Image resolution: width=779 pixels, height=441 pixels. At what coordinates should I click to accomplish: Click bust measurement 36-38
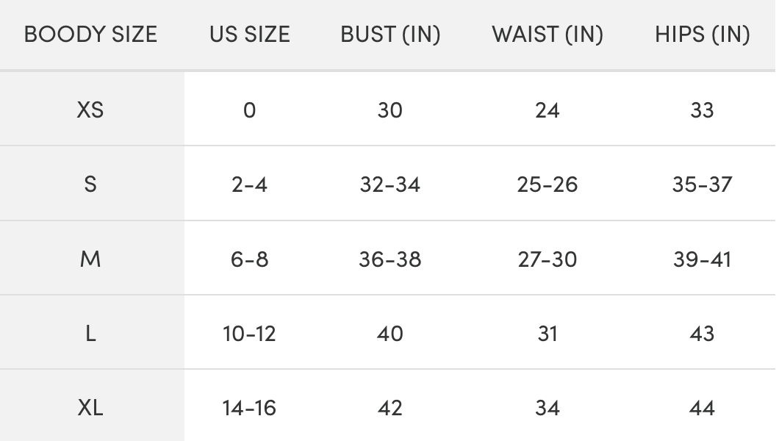(x=390, y=259)
